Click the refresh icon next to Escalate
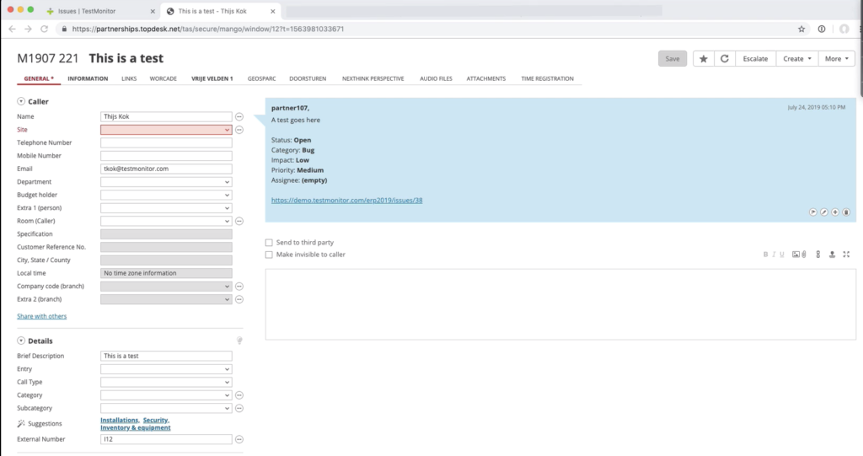The width and height of the screenshot is (863, 456). 724,59
